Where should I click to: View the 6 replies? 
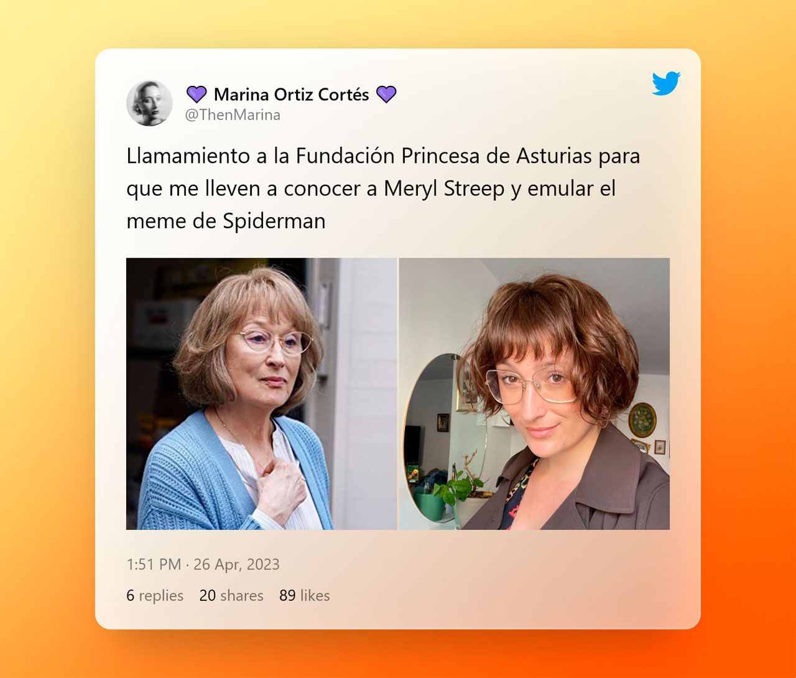coord(155,595)
